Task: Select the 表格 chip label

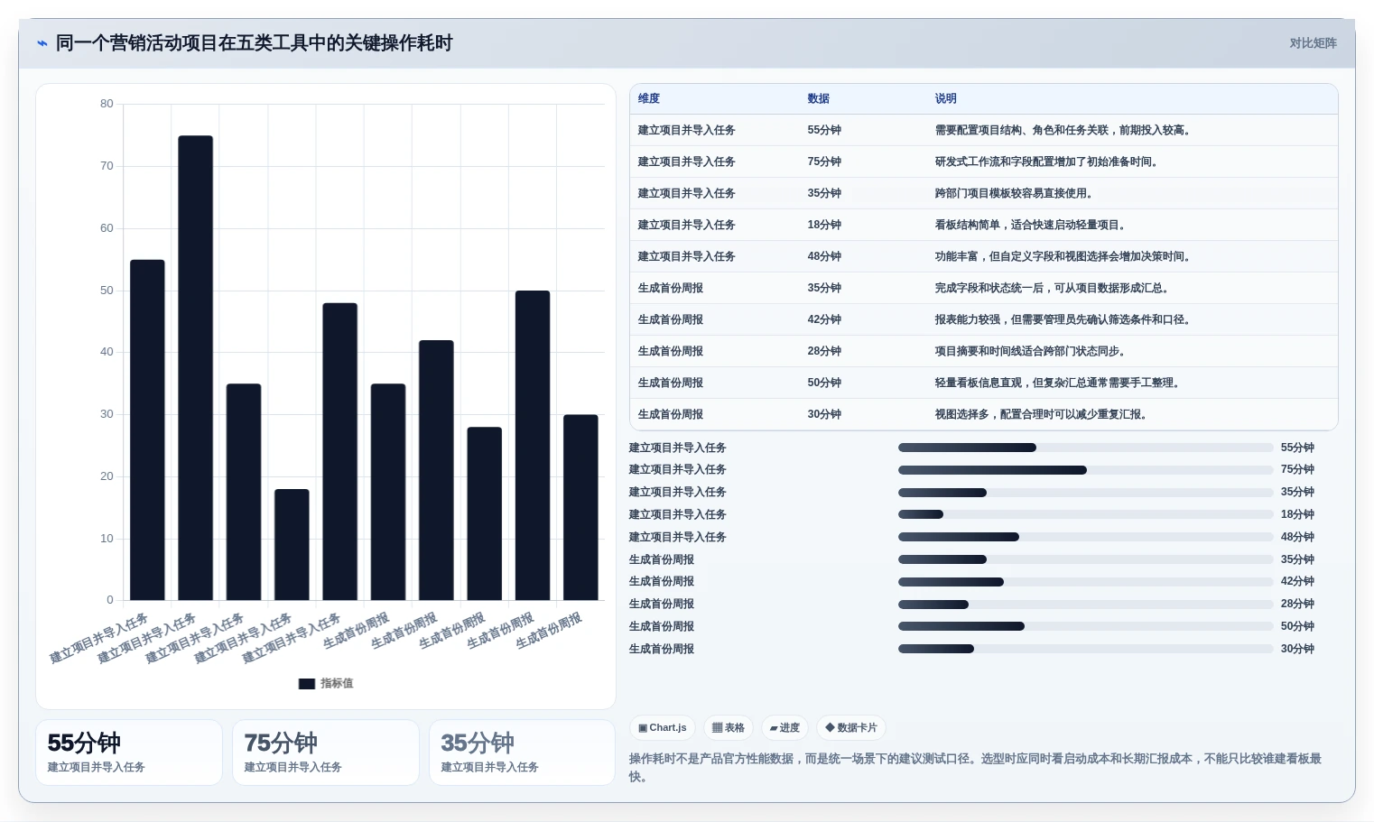Action: coord(735,728)
